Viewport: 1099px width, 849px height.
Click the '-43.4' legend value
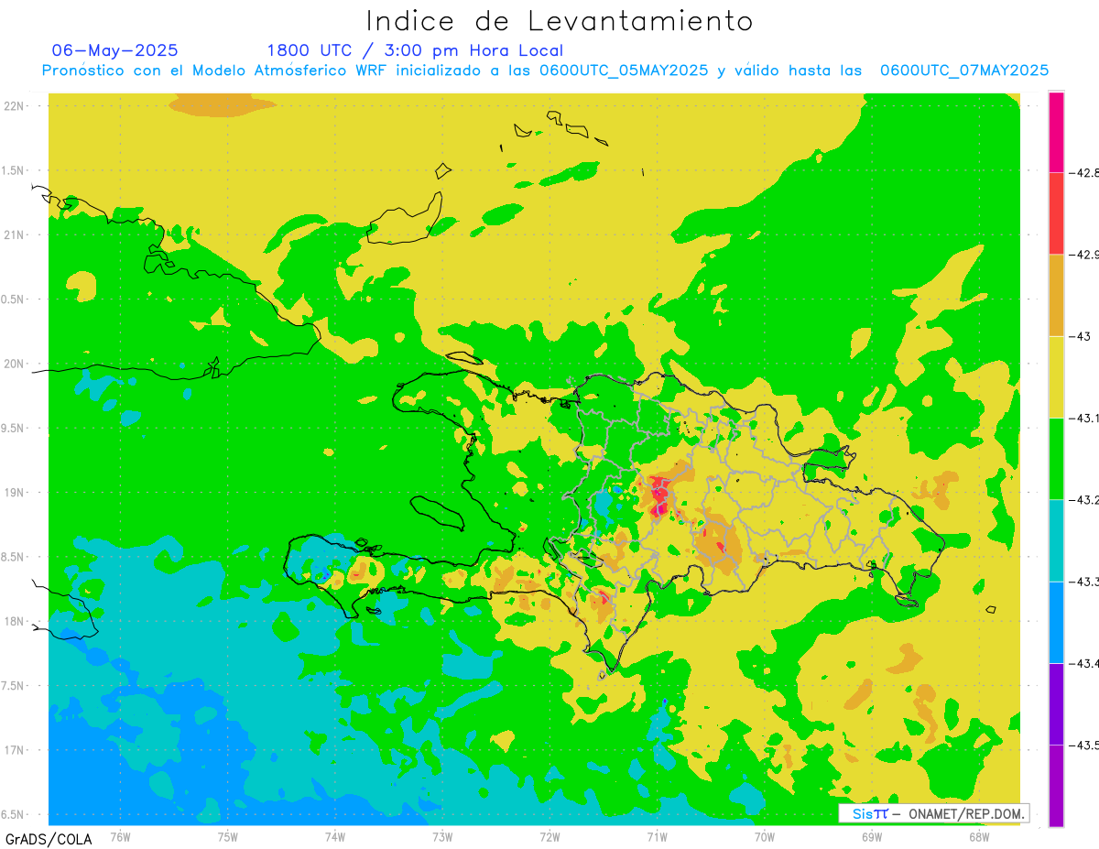pyautogui.click(x=1084, y=663)
